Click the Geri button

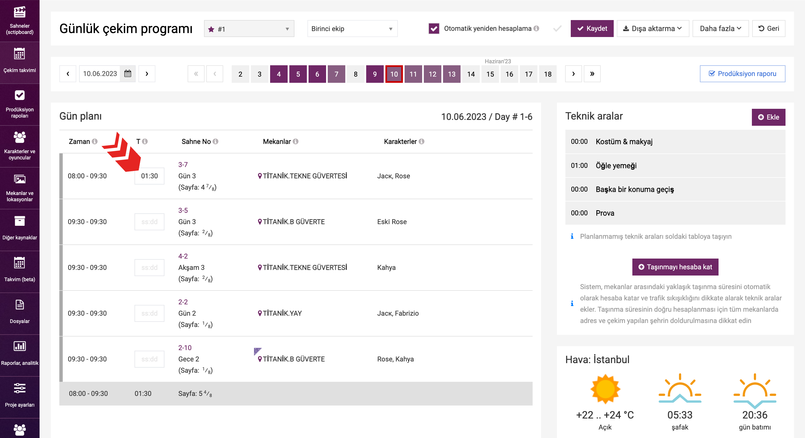769,29
